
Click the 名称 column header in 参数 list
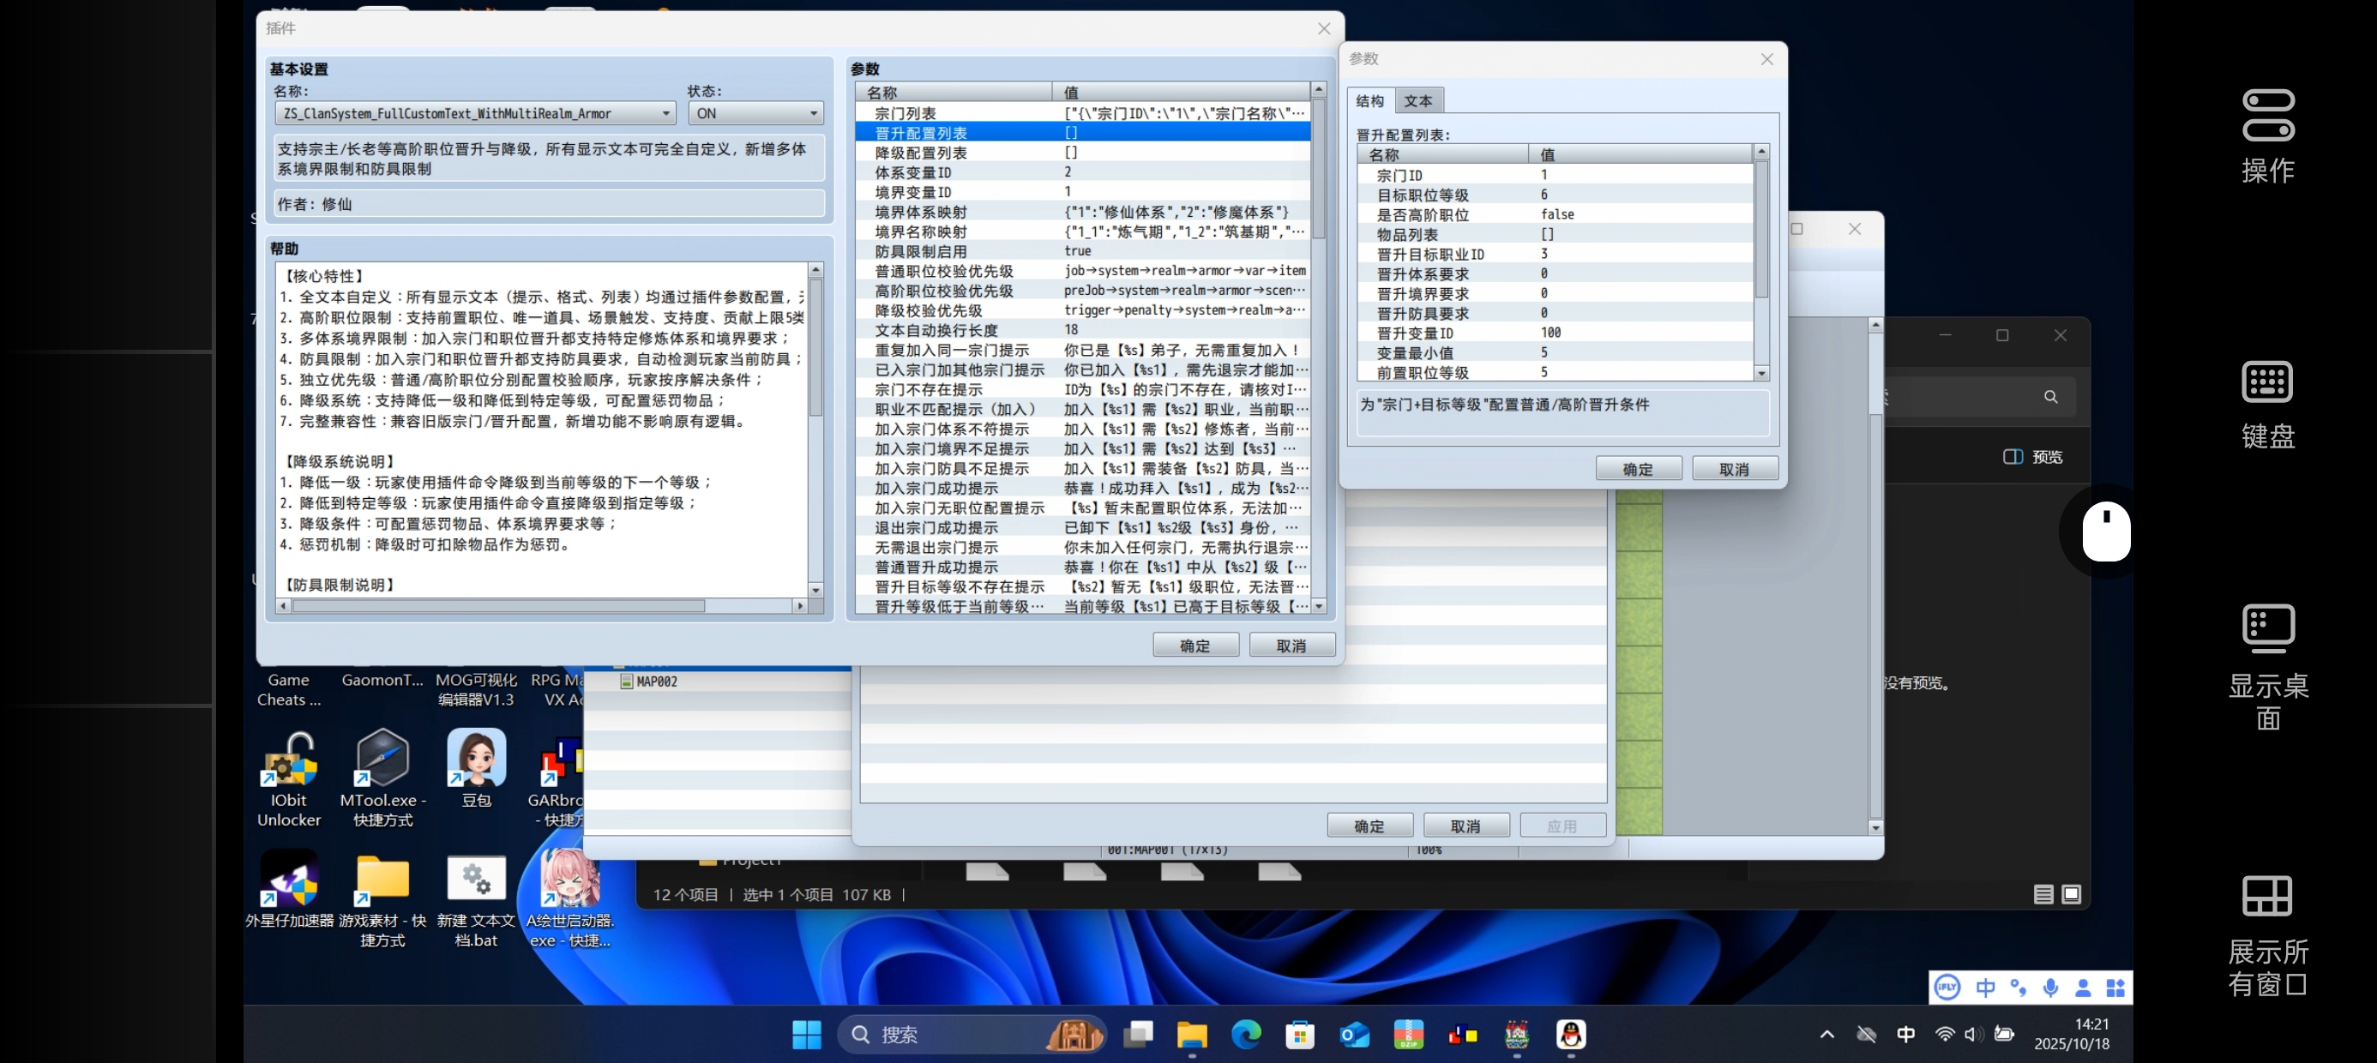(x=954, y=92)
